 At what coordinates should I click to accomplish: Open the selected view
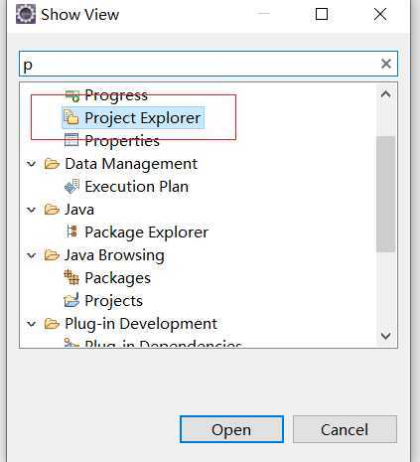click(x=231, y=429)
